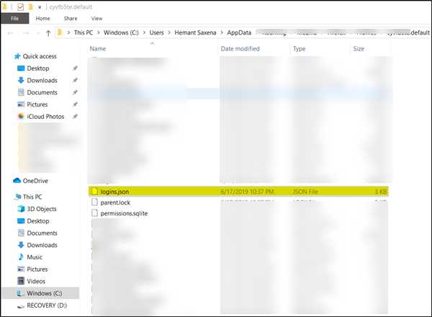Select RECOVERY (D:) drive in navigation pane
Viewport: 432px width, 317px height.
(47, 305)
